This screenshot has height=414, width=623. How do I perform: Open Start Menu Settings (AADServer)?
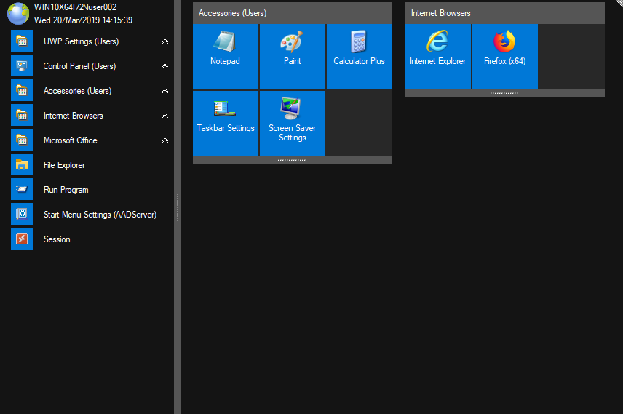(100, 215)
